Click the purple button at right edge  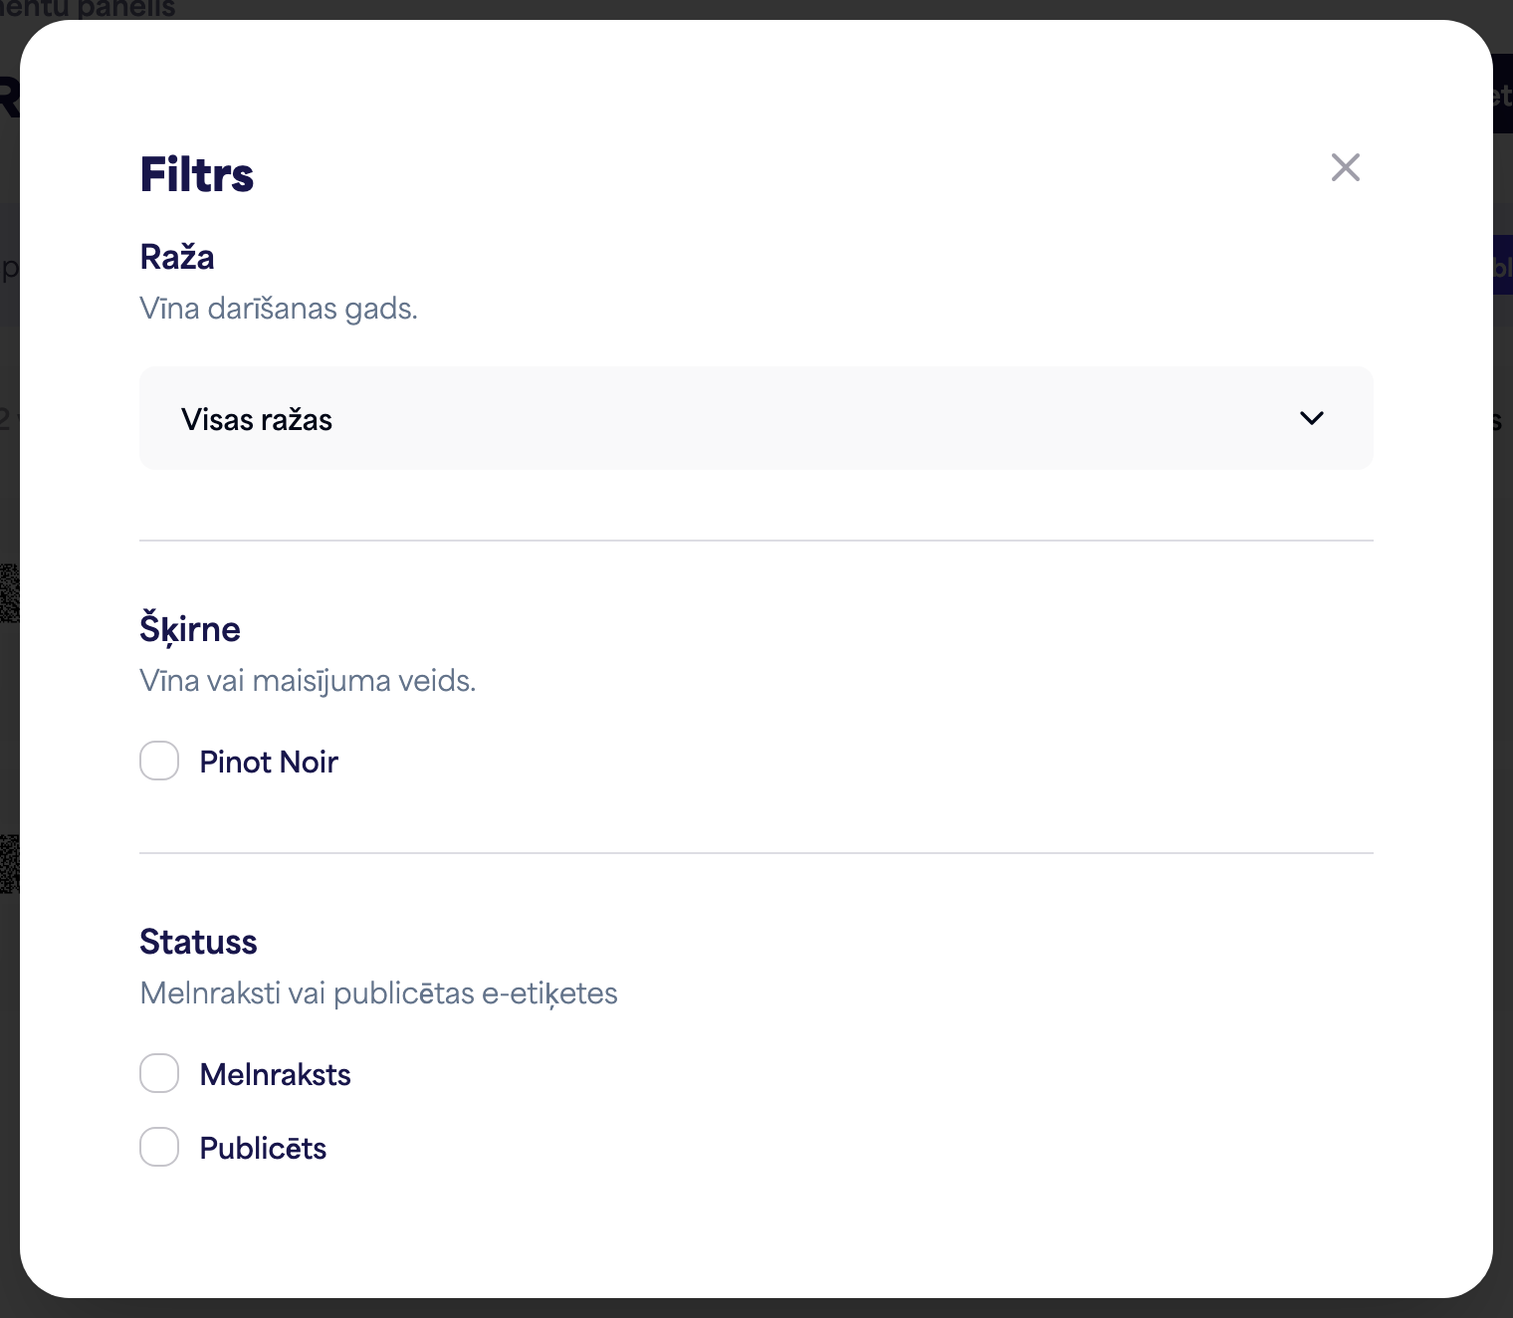1502,265
